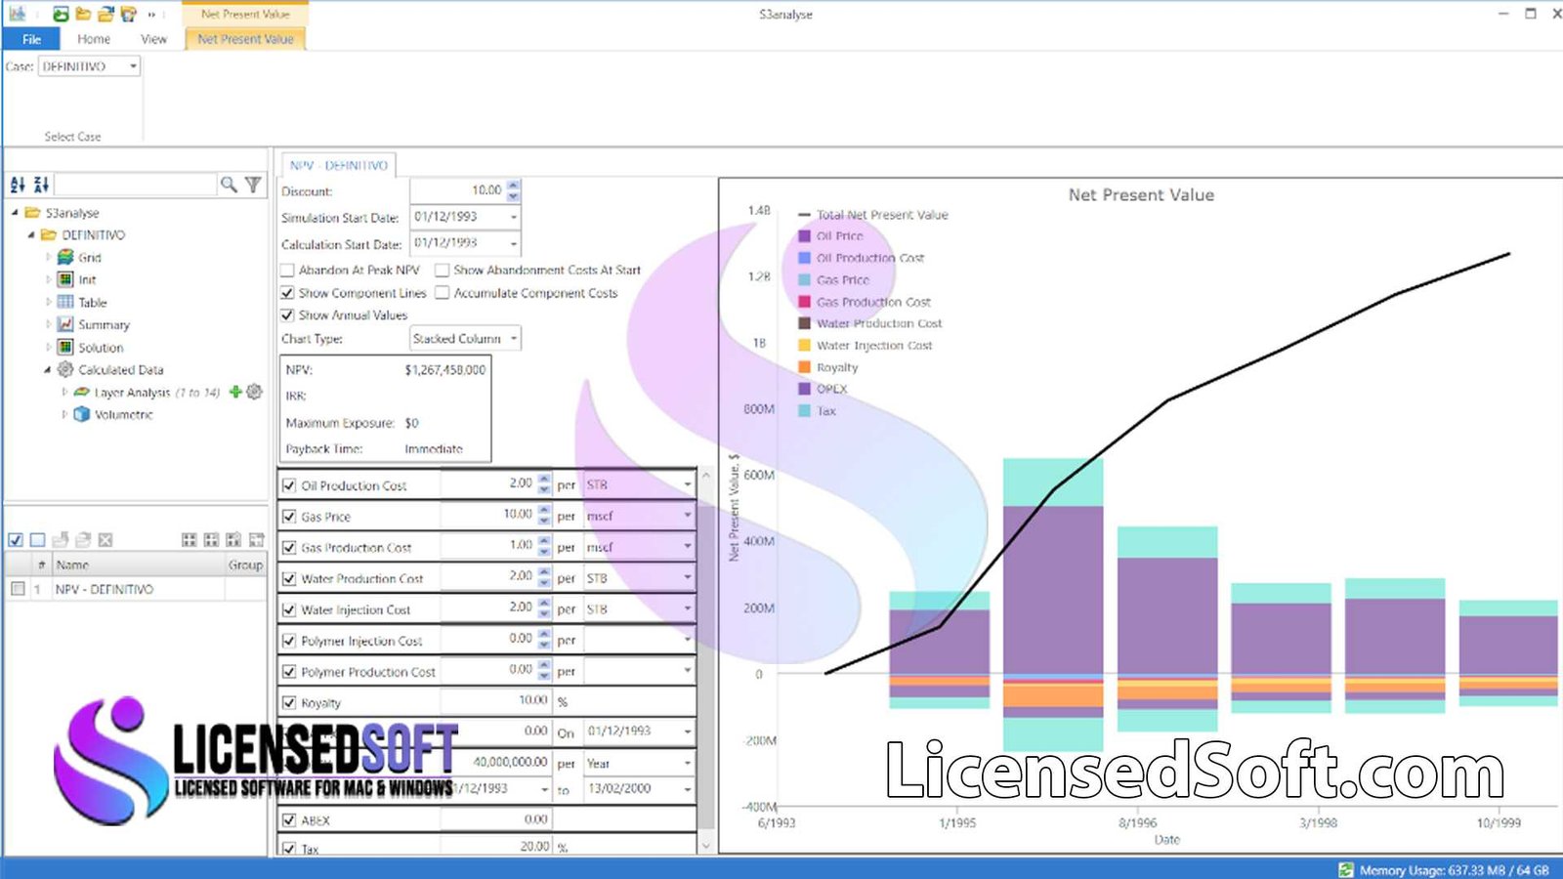The height and width of the screenshot is (879, 1563).
Task: Switch to the Home ribbon tab
Action: coord(94,39)
